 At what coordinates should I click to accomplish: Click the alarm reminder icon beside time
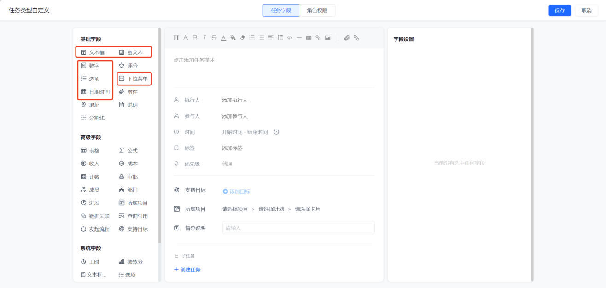click(x=276, y=132)
